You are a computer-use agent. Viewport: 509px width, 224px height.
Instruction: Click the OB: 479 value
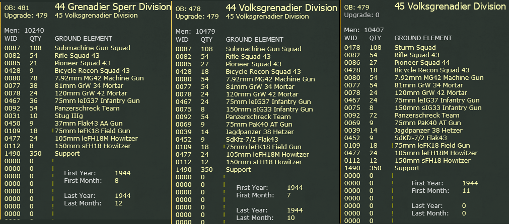tap(356, 8)
